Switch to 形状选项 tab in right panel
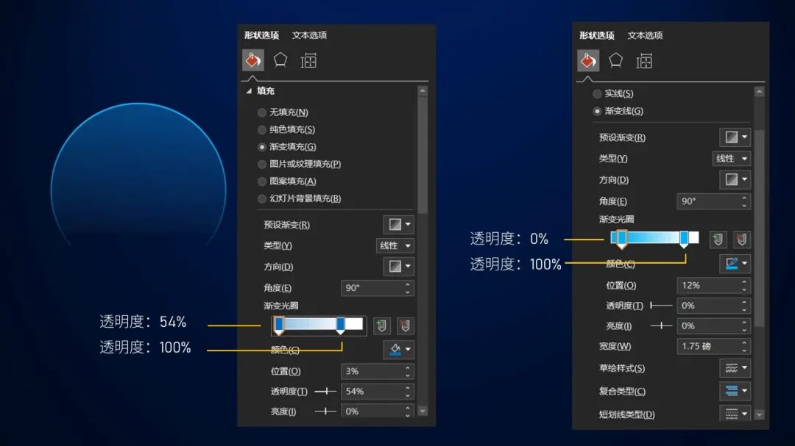795x446 pixels. click(x=597, y=35)
